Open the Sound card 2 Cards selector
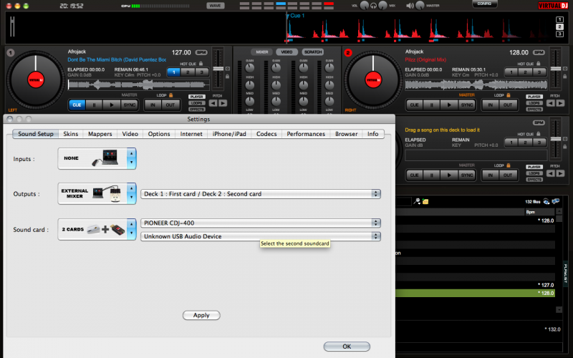The height and width of the screenshot is (358, 573). tap(97, 229)
